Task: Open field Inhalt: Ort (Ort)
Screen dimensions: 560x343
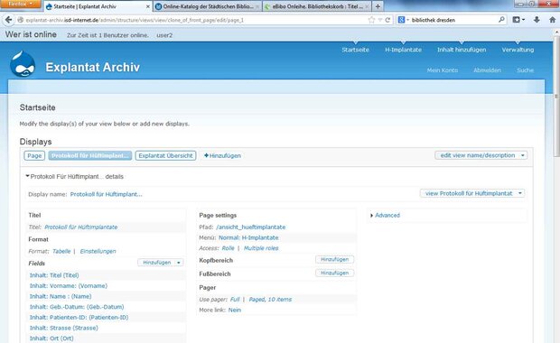Action: coord(51,338)
